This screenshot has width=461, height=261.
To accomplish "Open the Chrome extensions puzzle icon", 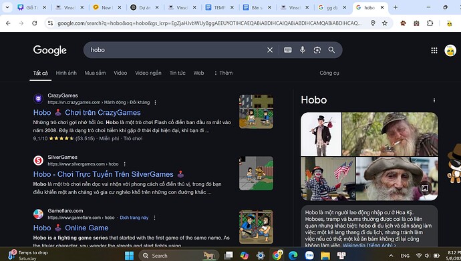I will pos(430,23).
